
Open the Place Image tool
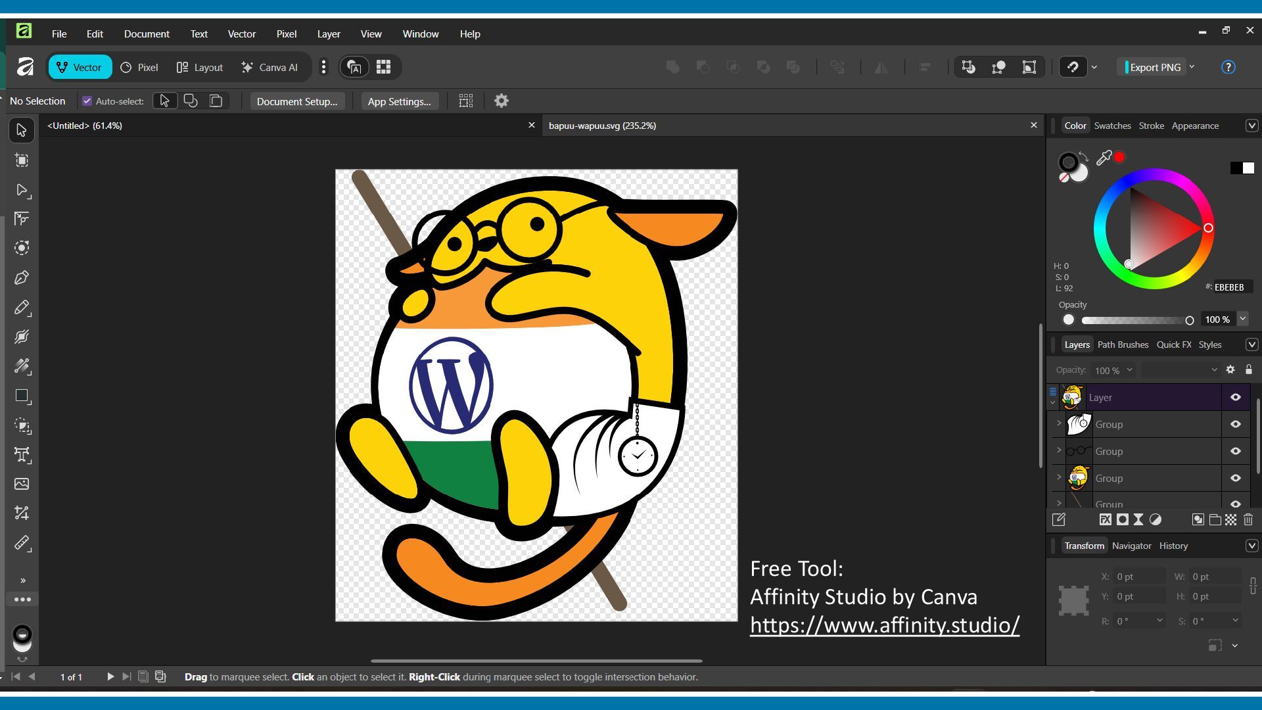pyautogui.click(x=22, y=484)
